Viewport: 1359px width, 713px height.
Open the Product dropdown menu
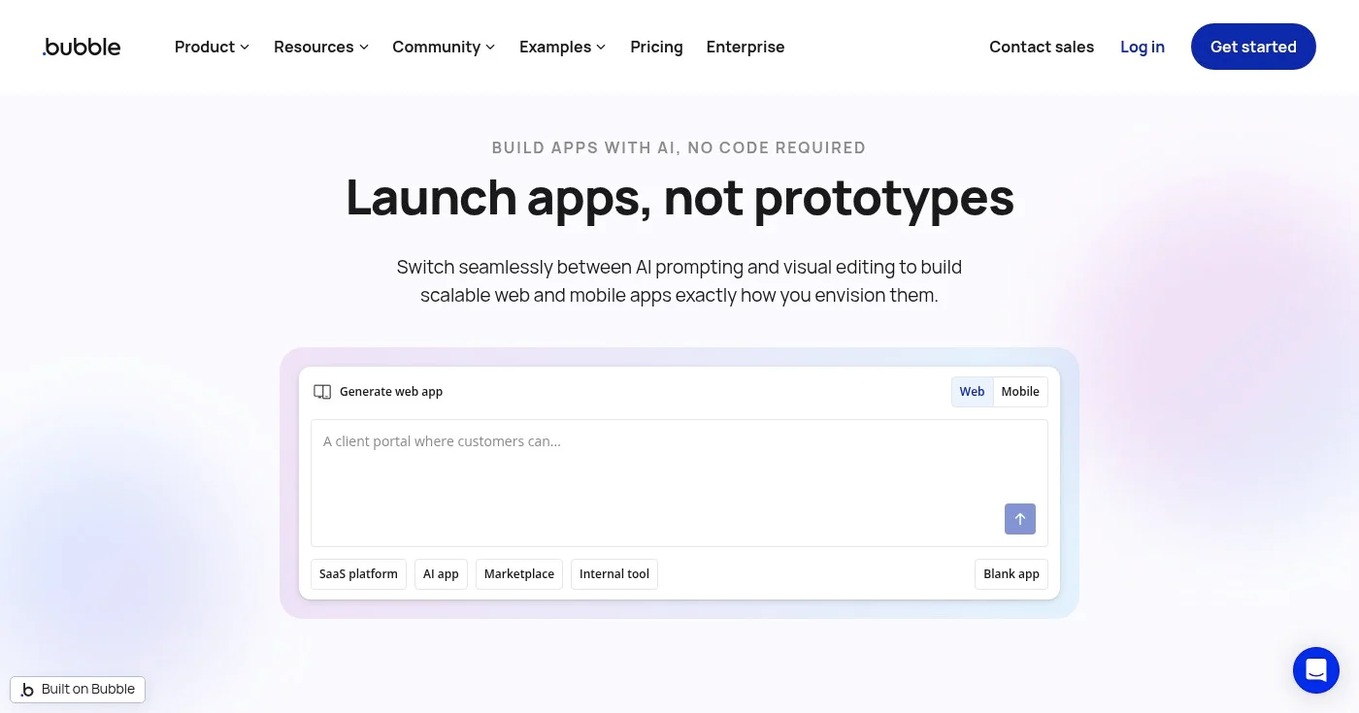pos(212,47)
